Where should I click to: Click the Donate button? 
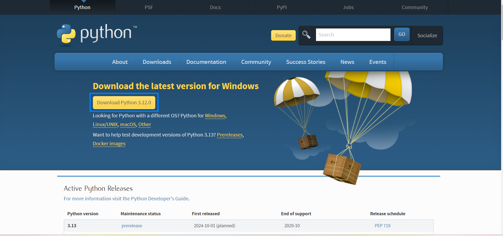tap(283, 35)
